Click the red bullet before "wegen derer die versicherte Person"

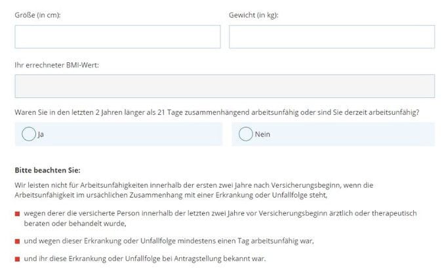(x=18, y=214)
